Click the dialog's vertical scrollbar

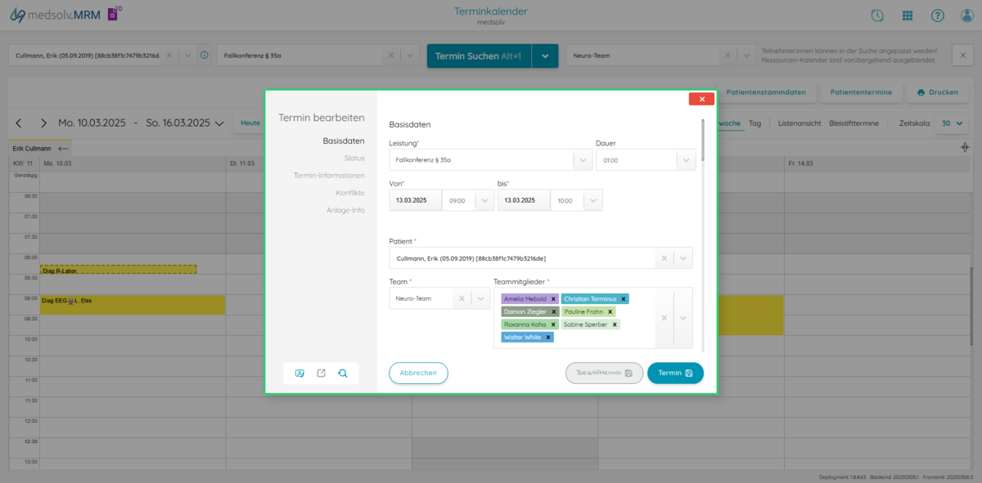[702, 139]
